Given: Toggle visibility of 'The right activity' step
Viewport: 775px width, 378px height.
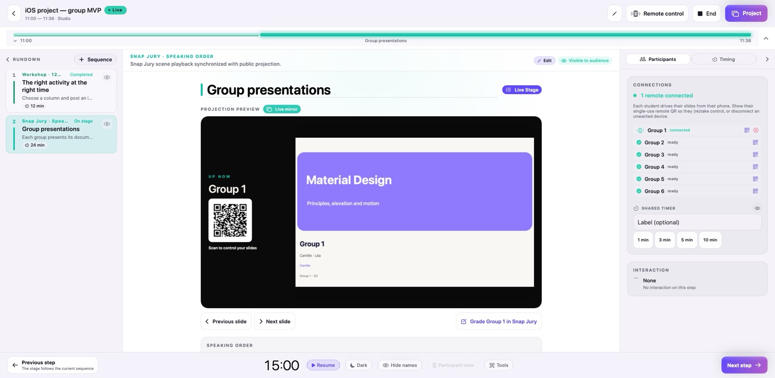Looking at the screenshot, I should 107,77.
